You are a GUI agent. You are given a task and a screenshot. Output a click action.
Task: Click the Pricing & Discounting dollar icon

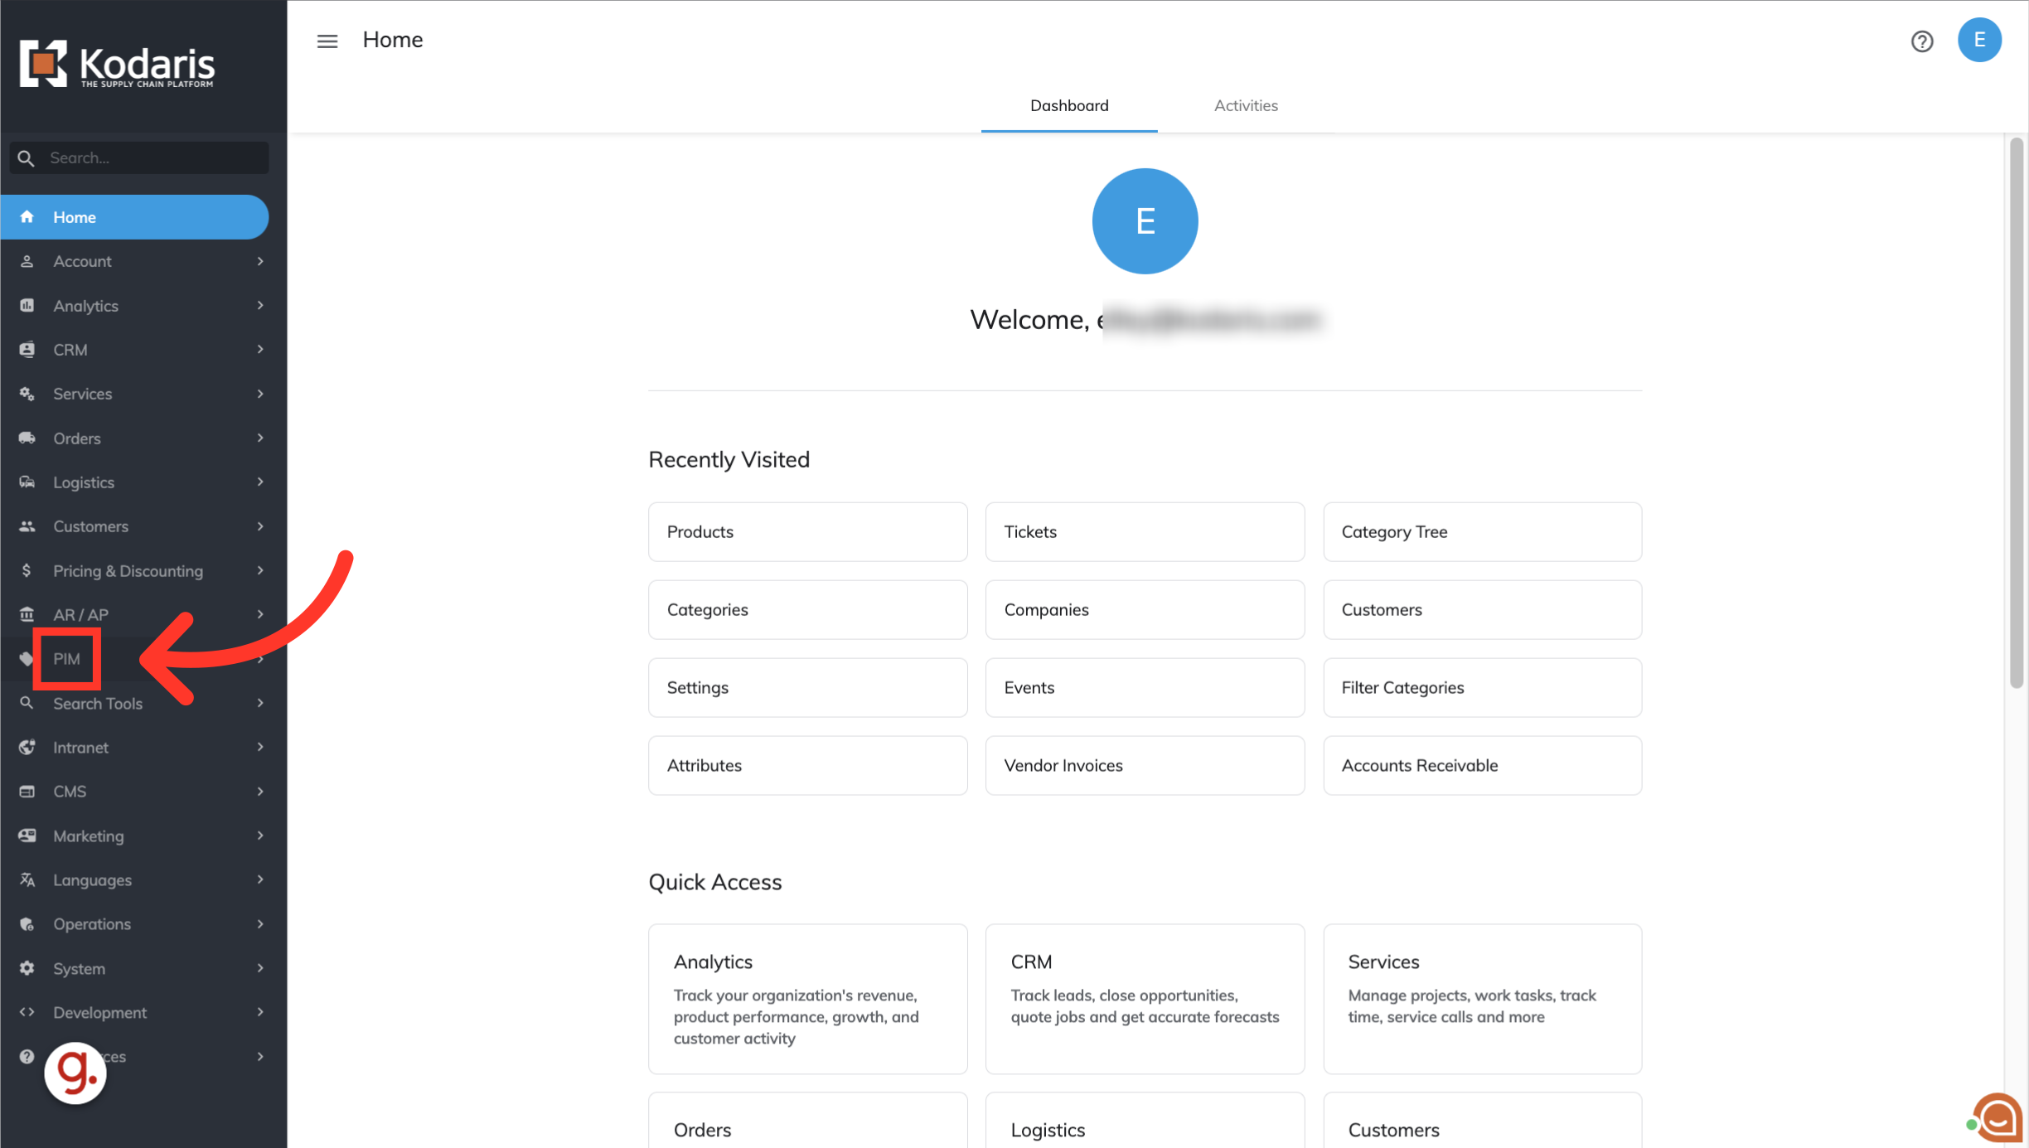click(x=27, y=570)
